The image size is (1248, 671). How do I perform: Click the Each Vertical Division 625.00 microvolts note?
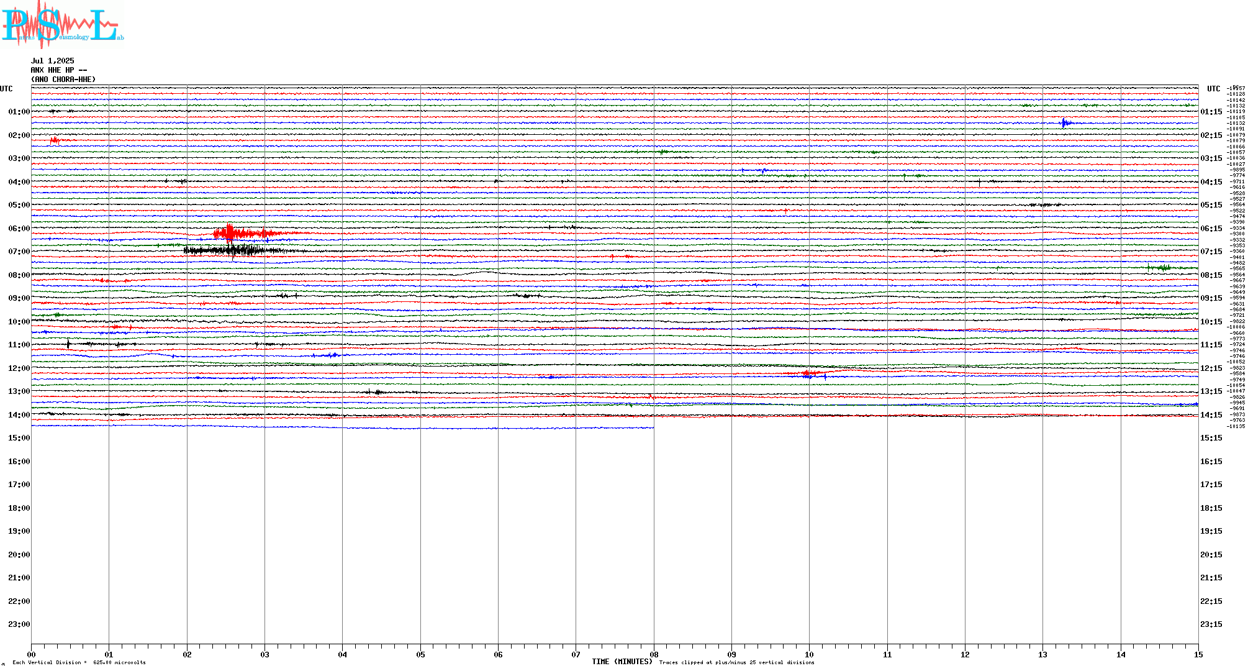pos(79,662)
